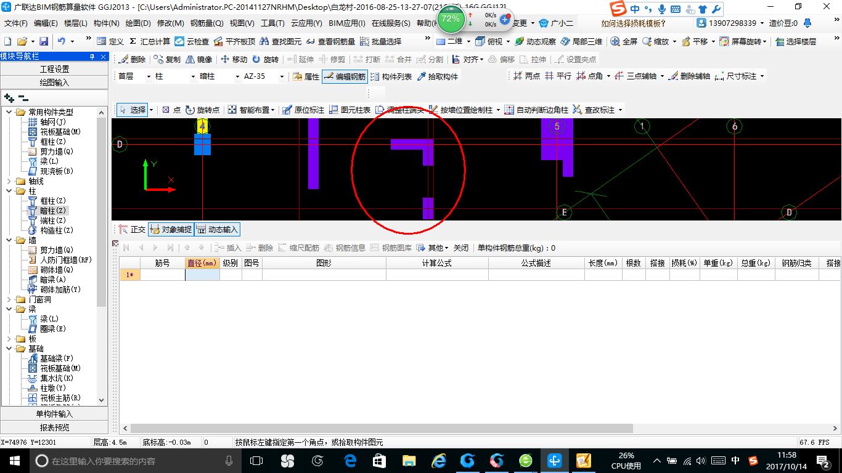
Task: Switch to 工程设置 section
Action: (x=54, y=69)
